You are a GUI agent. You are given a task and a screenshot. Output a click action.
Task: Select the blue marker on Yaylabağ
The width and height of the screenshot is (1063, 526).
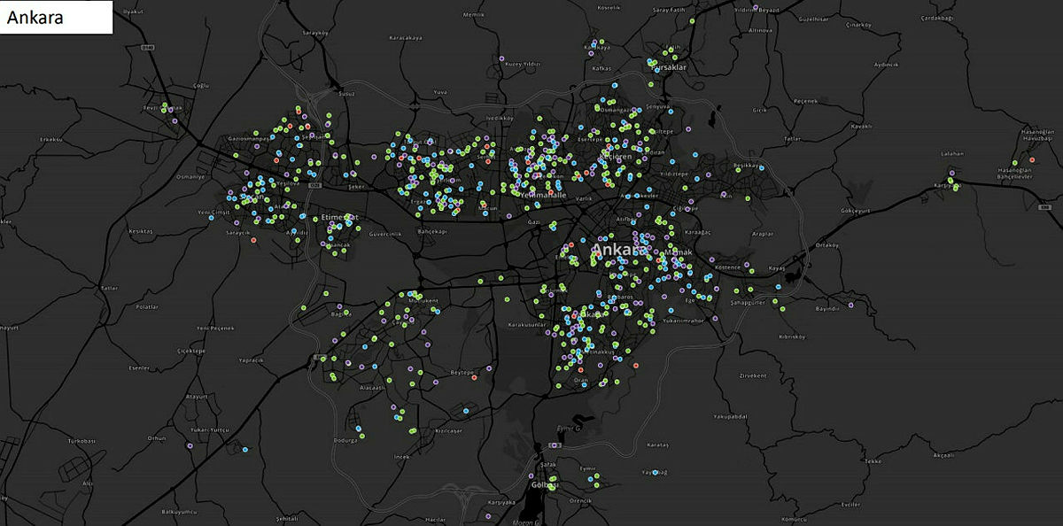click(656, 473)
